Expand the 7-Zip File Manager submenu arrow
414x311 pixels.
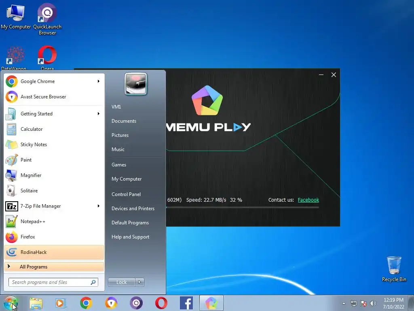point(99,206)
